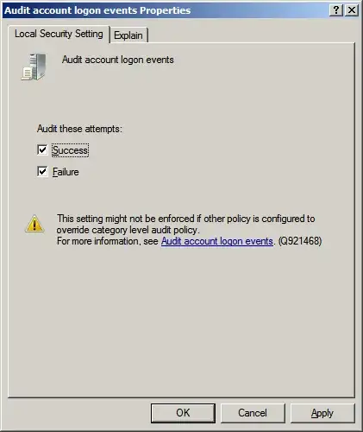Viewport: 363px width, 432px height.
Task: Switch to the Explain tab
Action: (128, 35)
